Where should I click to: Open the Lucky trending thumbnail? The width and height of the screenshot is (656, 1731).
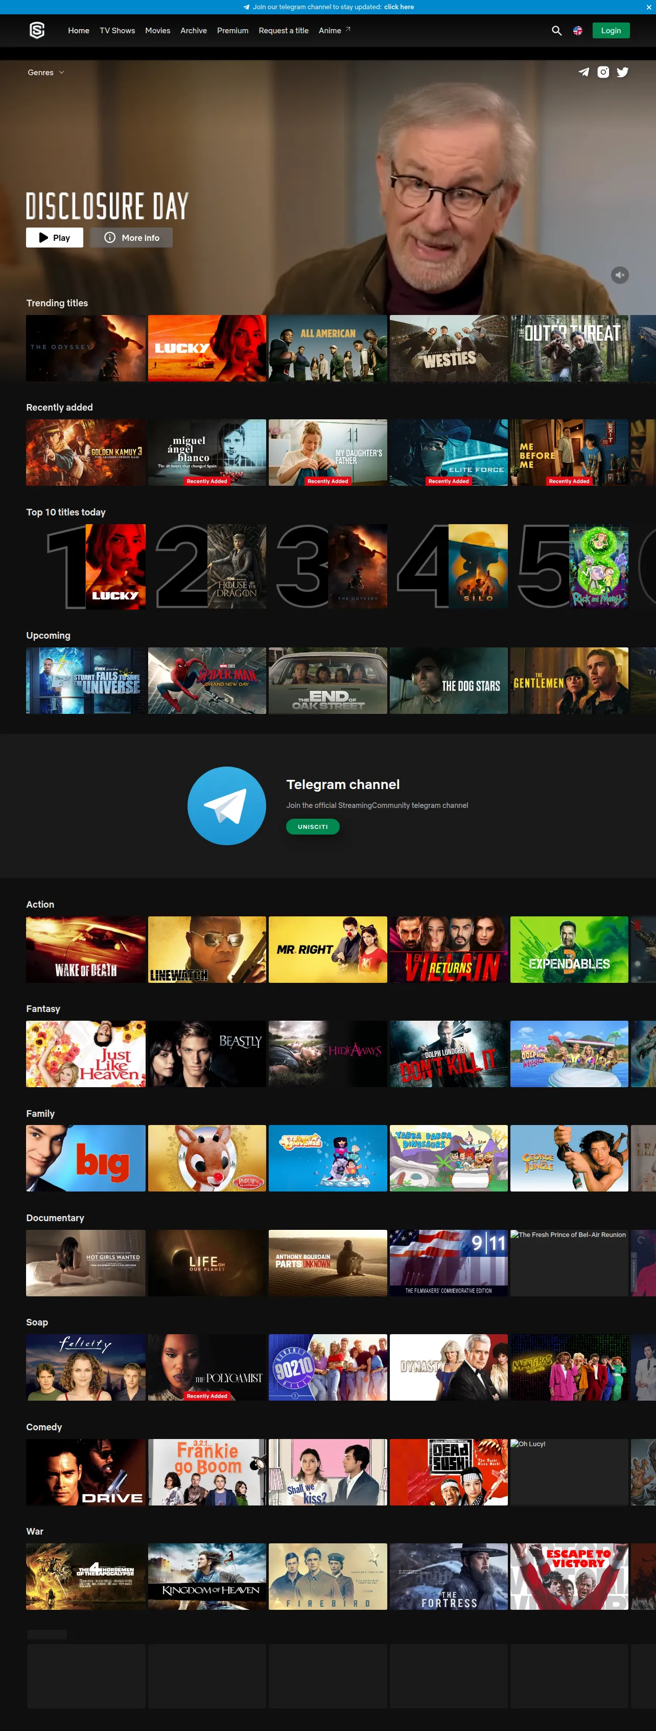207,348
